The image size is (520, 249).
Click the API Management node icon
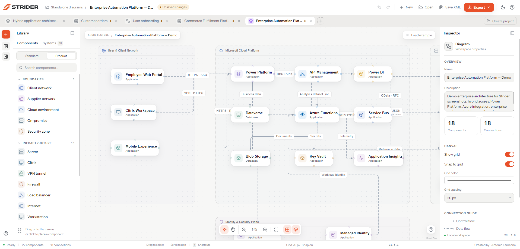point(302,74)
